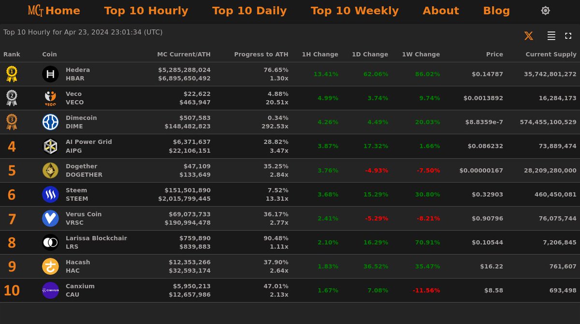This screenshot has height=324, width=580.
Task: Open the settings gear icon
Action: point(546,11)
